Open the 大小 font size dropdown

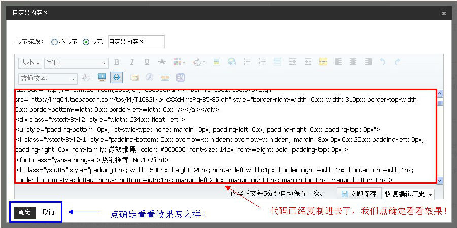click(30, 63)
